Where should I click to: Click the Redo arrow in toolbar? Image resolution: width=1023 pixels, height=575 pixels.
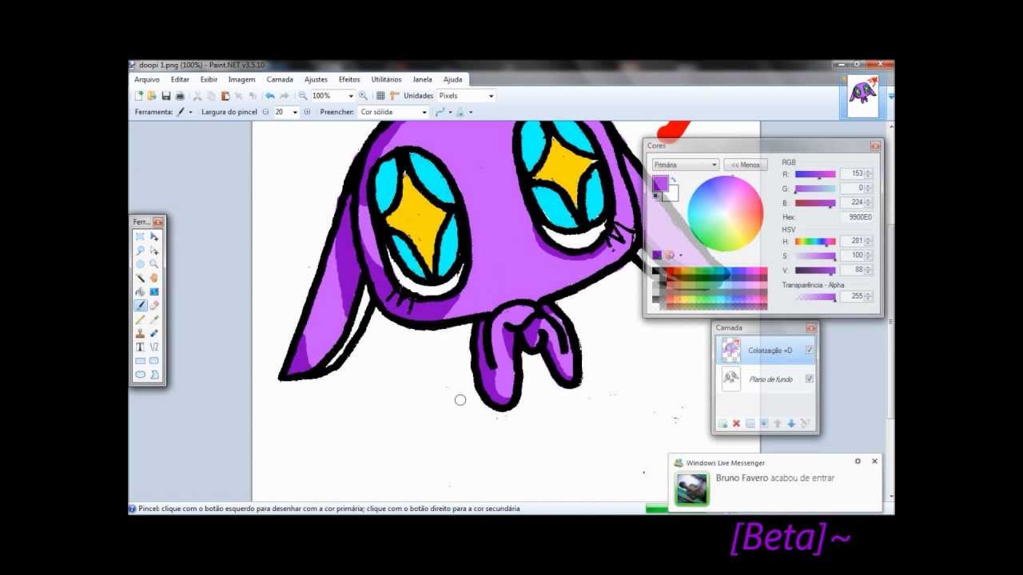click(x=285, y=96)
